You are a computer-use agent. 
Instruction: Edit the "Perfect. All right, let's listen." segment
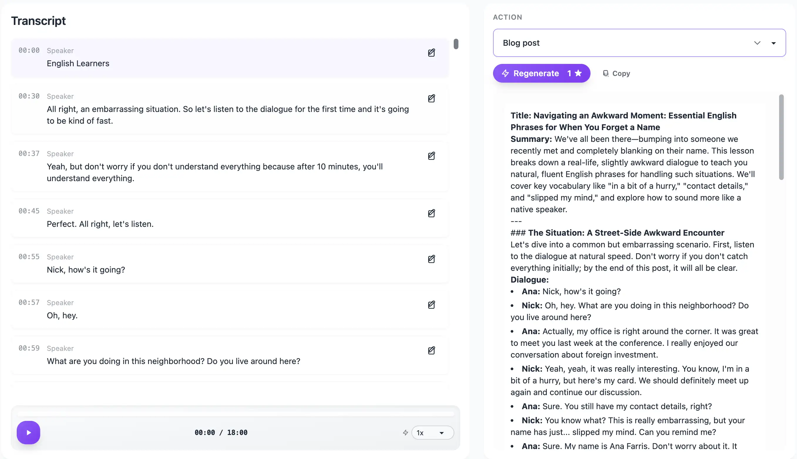pyautogui.click(x=431, y=213)
